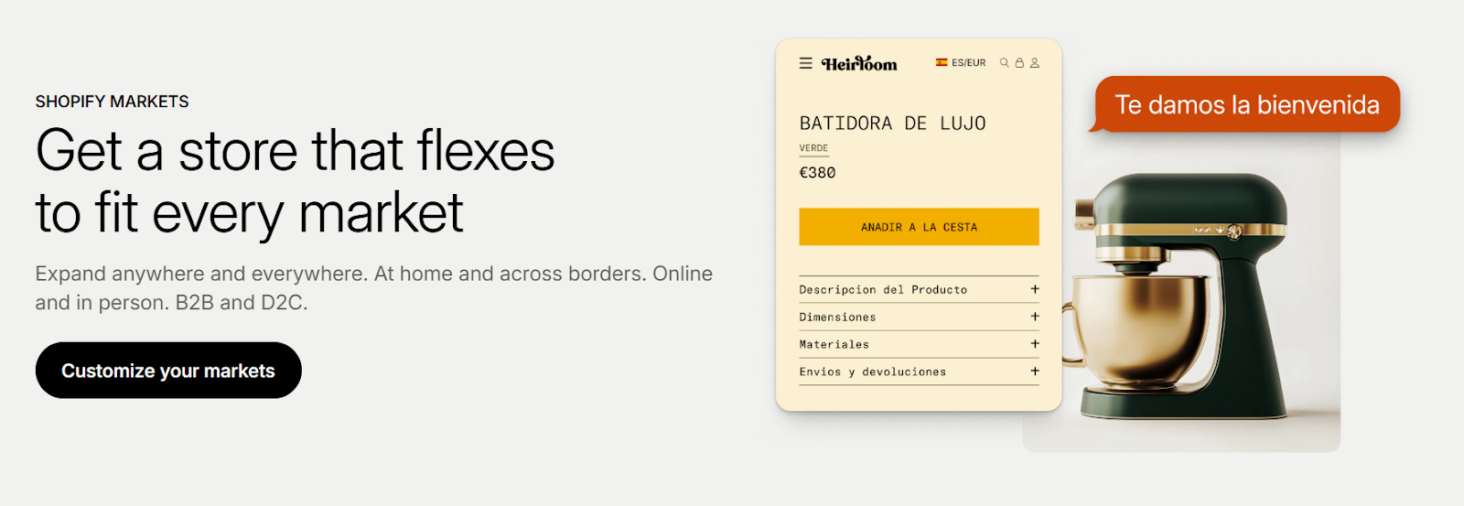Open the shopping bag cart icon
The height and width of the screenshot is (506, 1464).
[x=1019, y=63]
